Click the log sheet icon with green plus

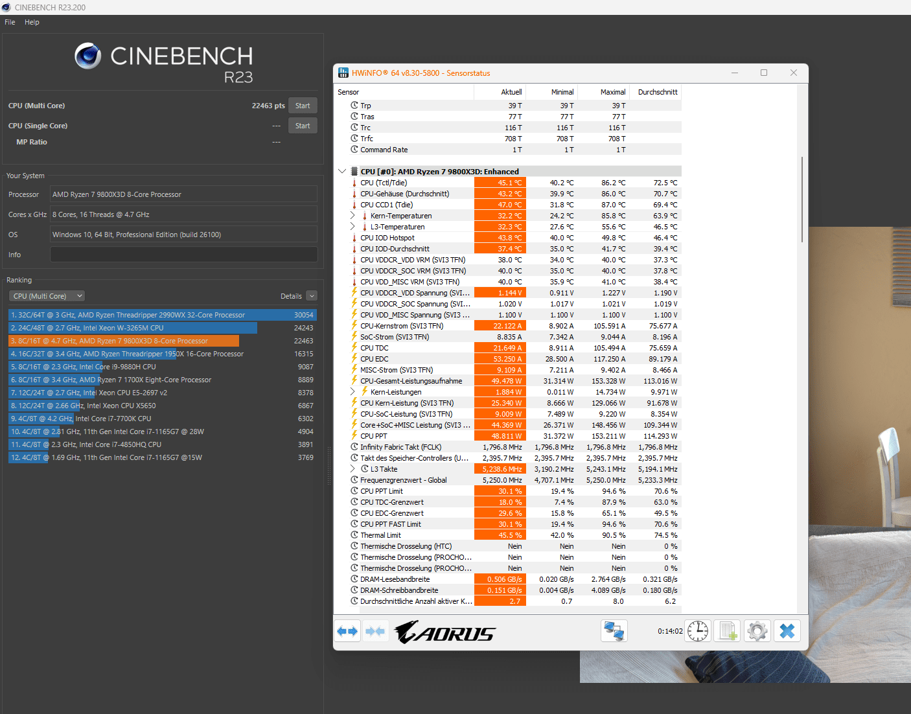pos(728,631)
